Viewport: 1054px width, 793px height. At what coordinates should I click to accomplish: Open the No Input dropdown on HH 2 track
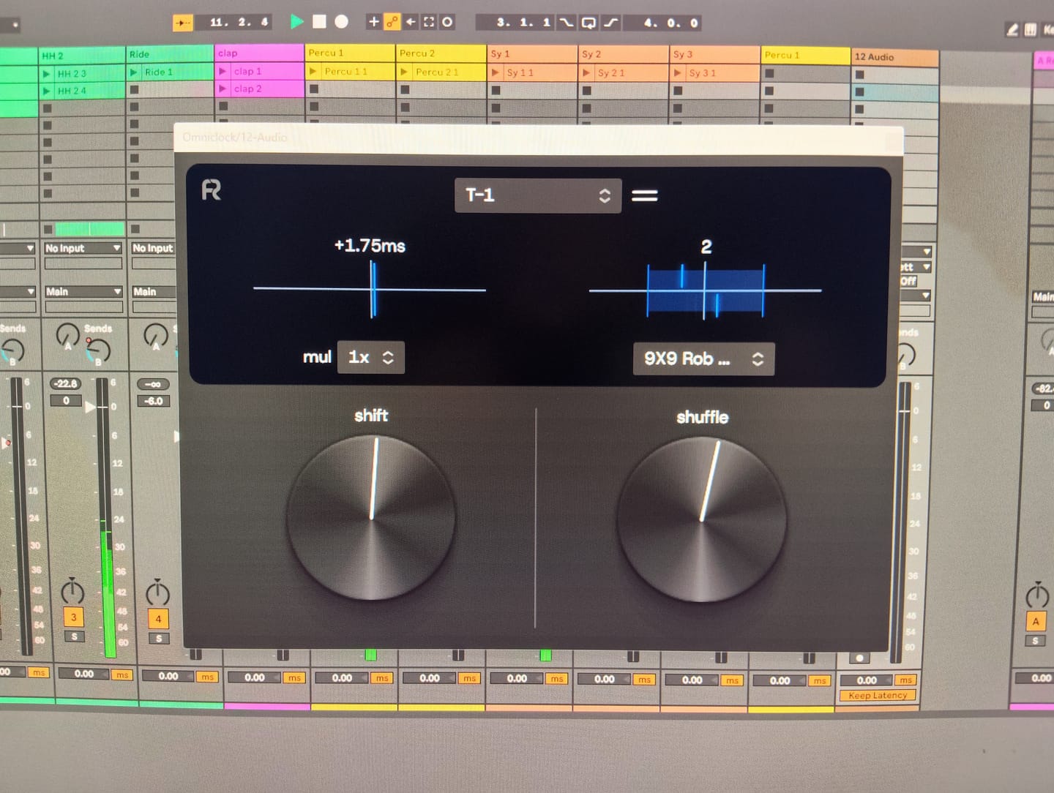point(83,248)
